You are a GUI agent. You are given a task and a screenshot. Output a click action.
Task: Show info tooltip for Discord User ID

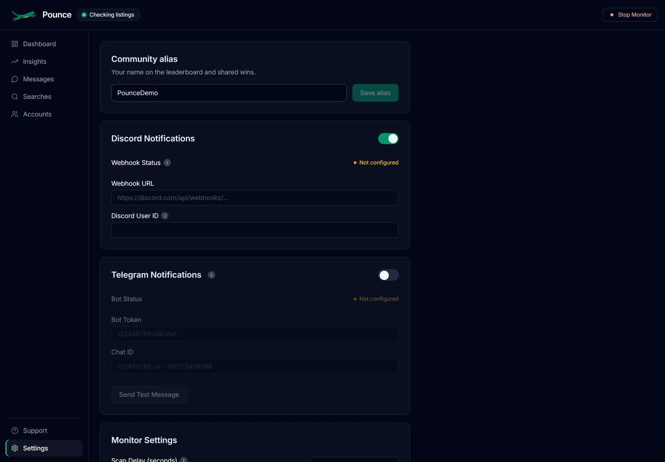[x=165, y=216]
